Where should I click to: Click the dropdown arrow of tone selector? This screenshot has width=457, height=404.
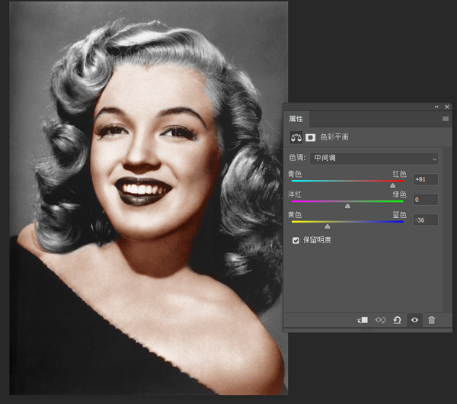(434, 159)
